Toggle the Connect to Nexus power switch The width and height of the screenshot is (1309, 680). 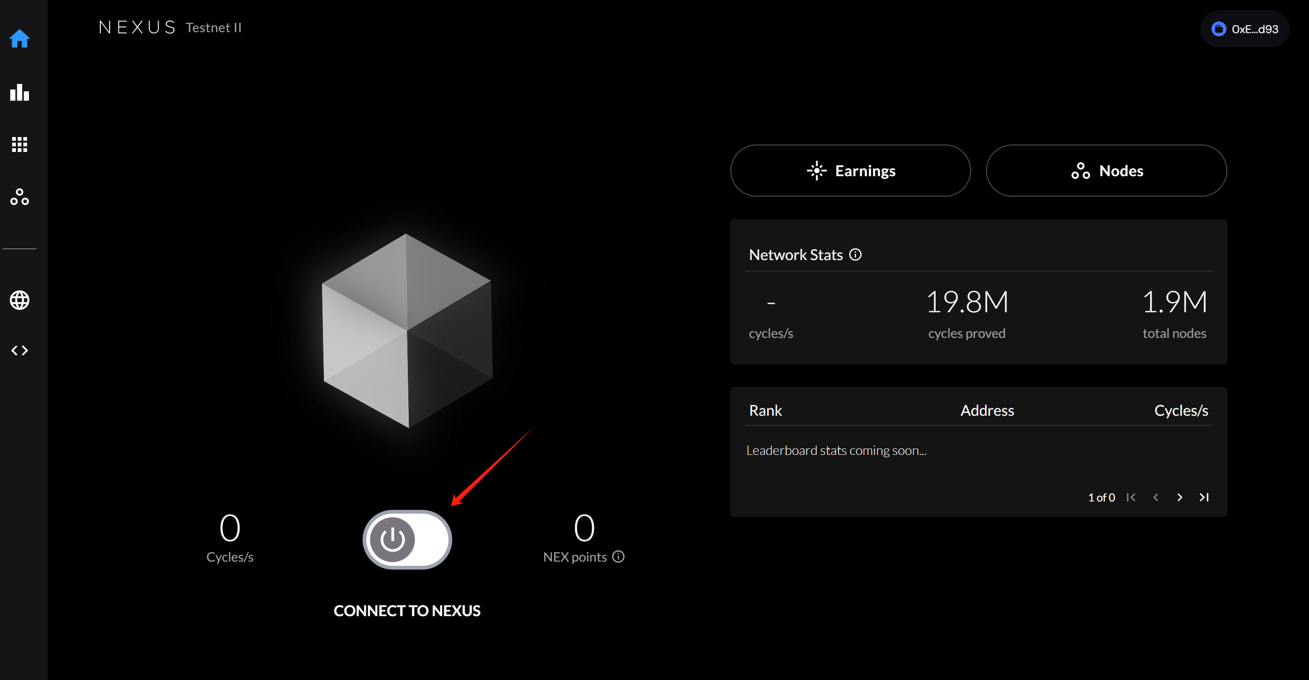click(407, 539)
